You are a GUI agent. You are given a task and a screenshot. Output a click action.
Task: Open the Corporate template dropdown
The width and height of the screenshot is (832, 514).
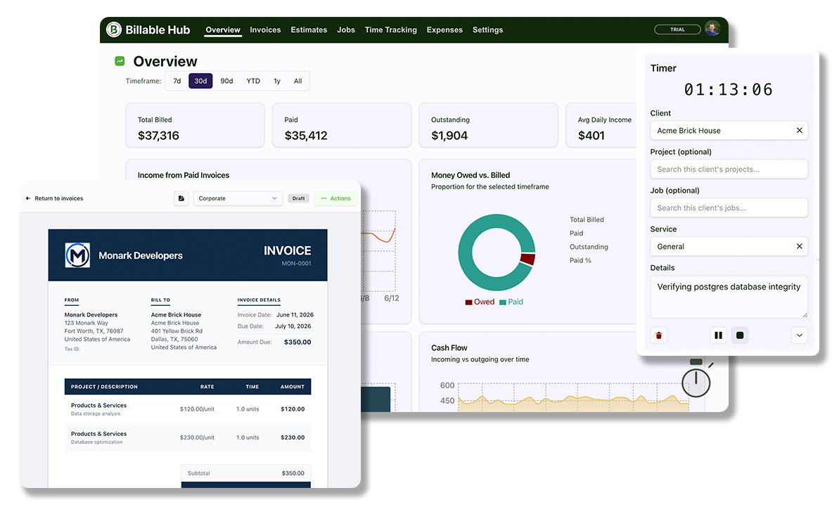point(238,198)
